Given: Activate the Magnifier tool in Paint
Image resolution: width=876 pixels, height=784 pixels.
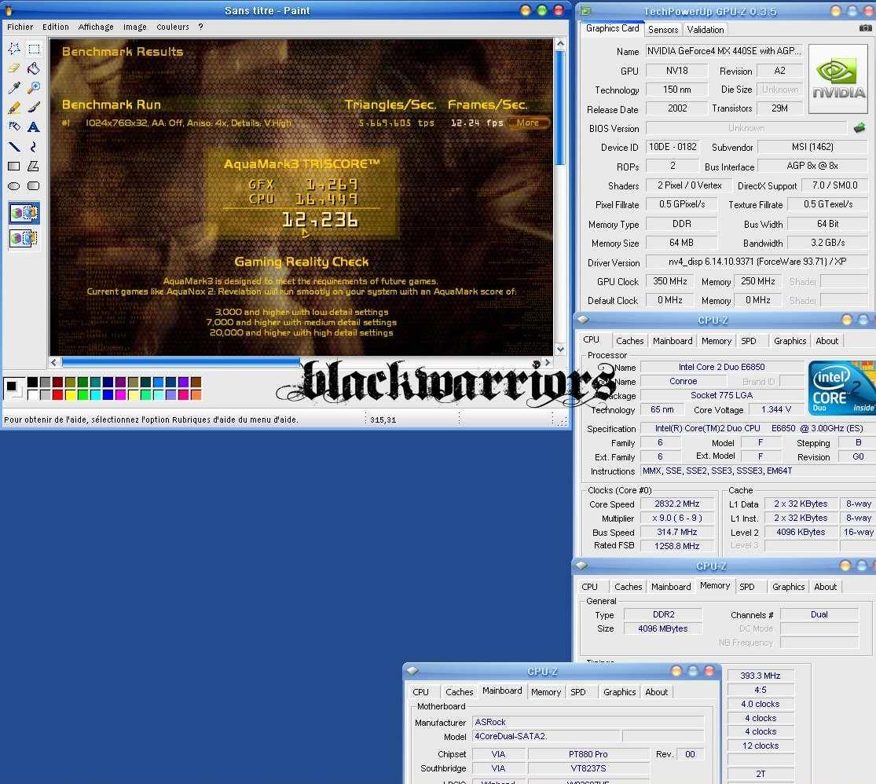Looking at the screenshot, I should [x=34, y=88].
